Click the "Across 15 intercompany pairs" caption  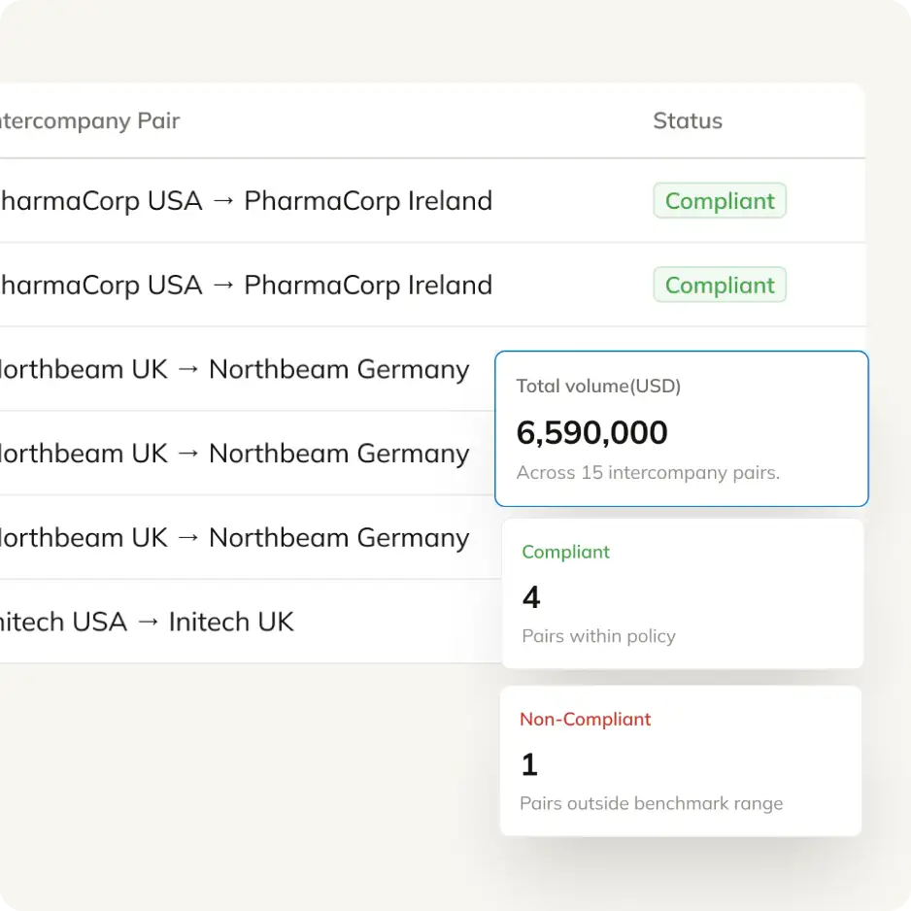648,473
